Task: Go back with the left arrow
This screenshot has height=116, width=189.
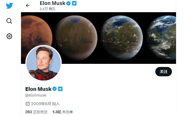Action: 28,5
